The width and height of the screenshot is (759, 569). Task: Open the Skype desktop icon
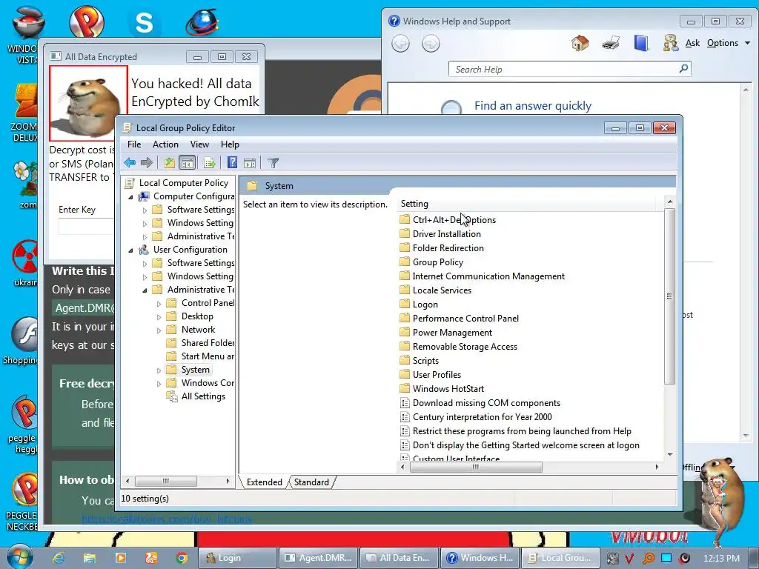click(x=144, y=21)
